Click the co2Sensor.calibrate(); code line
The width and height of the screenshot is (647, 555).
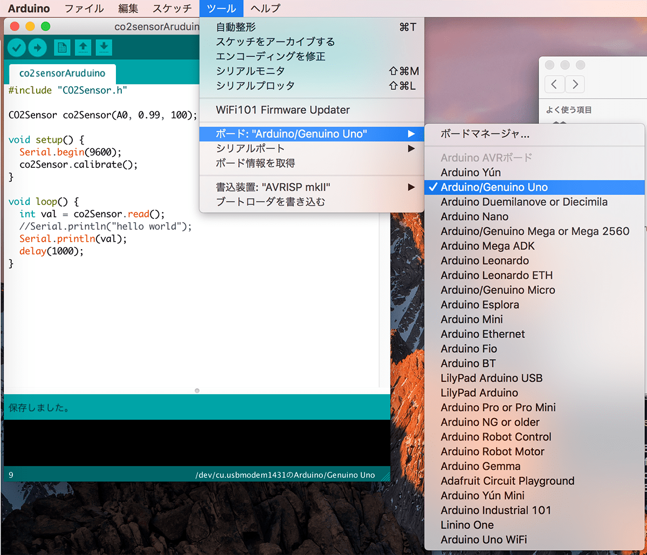coord(79,165)
